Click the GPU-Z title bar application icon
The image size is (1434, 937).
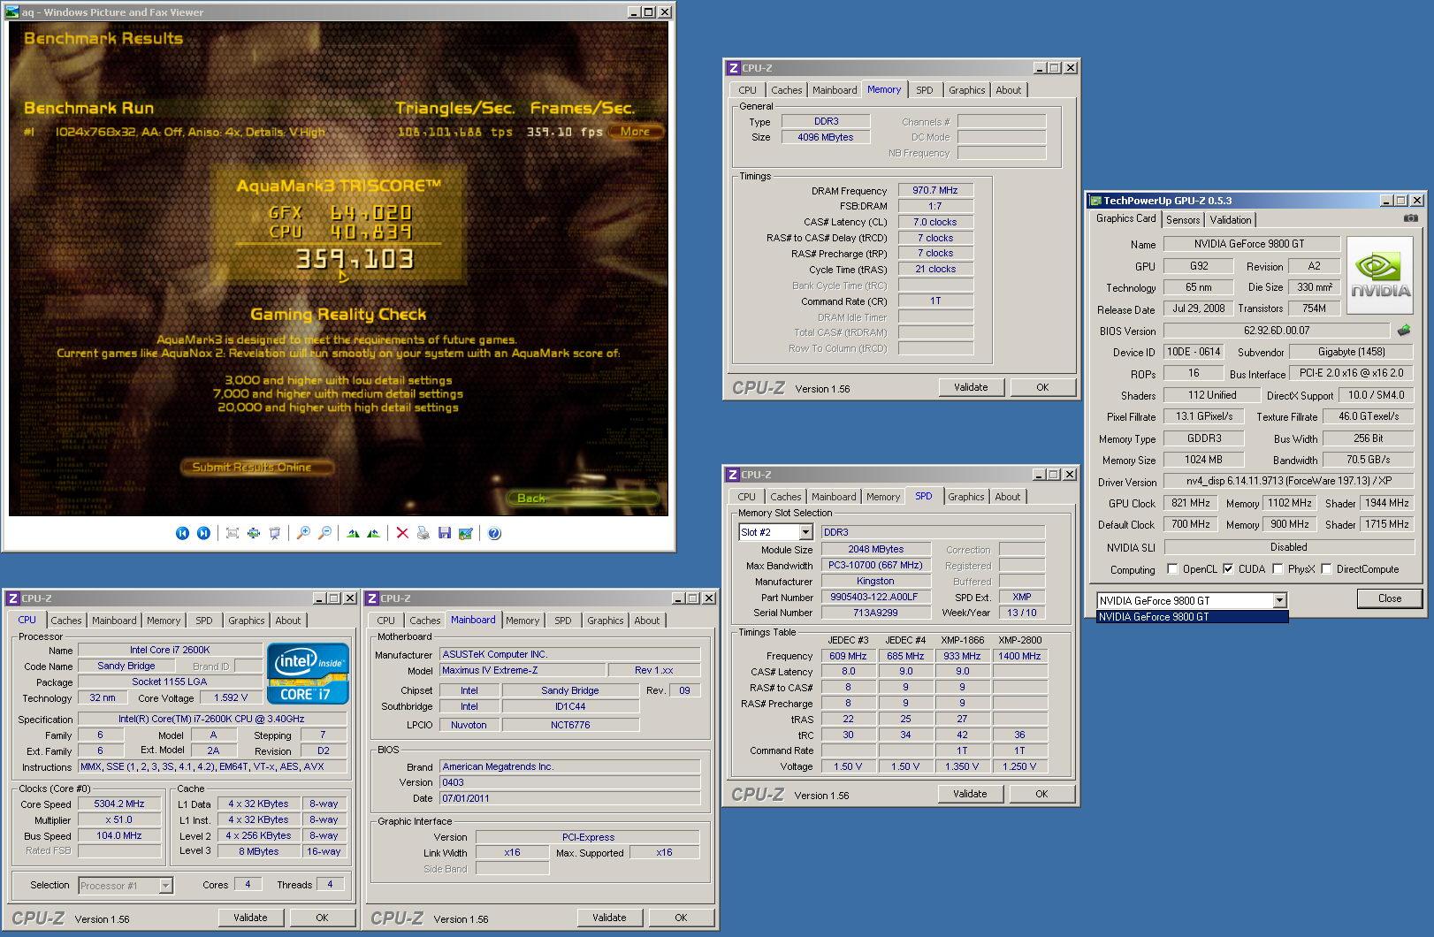click(x=1095, y=201)
